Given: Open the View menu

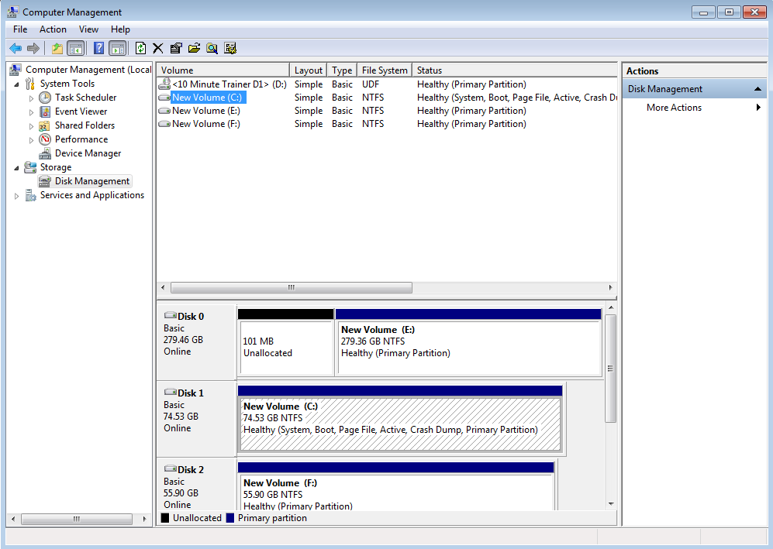Looking at the screenshot, I should click(88, 29).
